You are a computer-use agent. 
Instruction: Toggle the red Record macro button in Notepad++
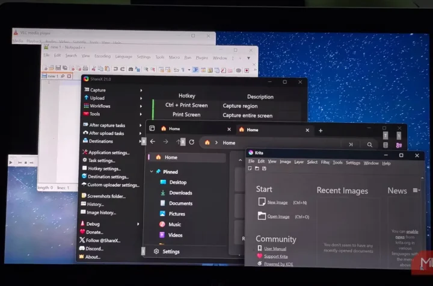tap(247, 70)
